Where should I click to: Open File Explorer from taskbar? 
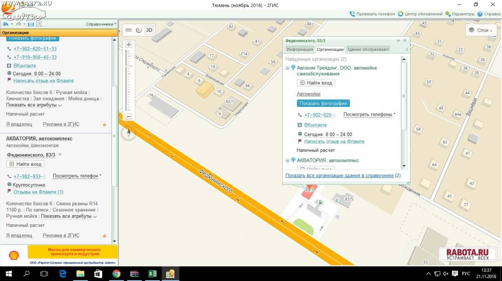(80, 273)
